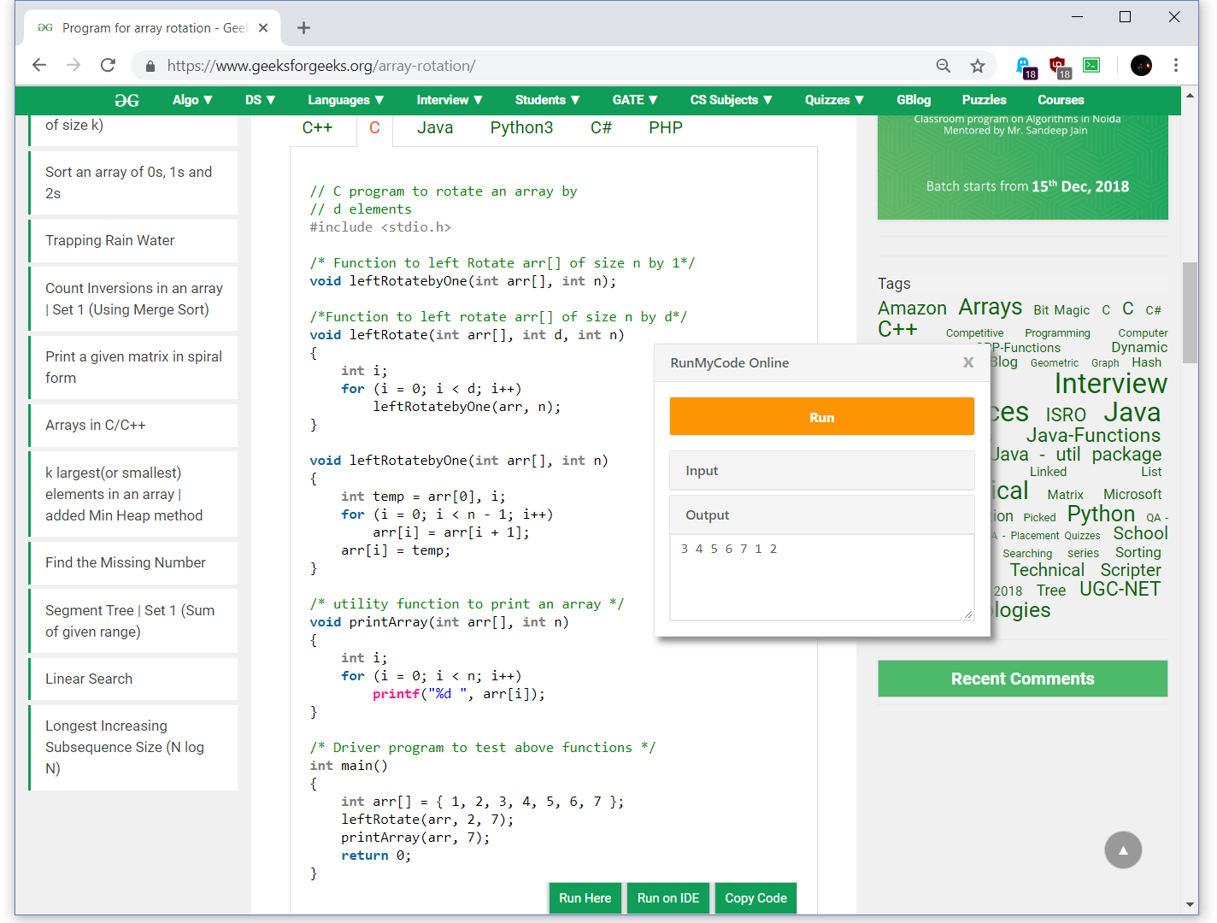Switch to the C# code tab
The image size is (1217, 923).
click(x=601, y=128)
